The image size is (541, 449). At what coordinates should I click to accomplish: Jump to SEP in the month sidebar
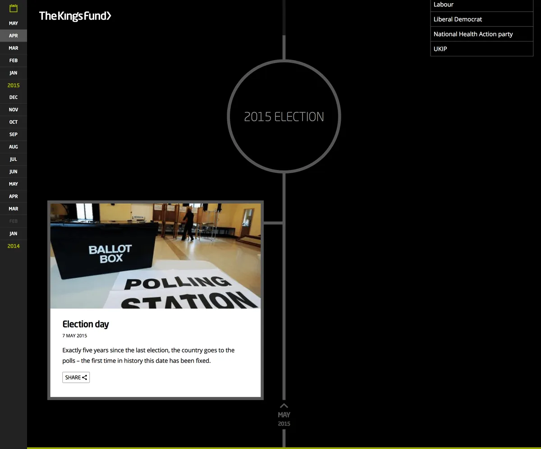(14, 134)
